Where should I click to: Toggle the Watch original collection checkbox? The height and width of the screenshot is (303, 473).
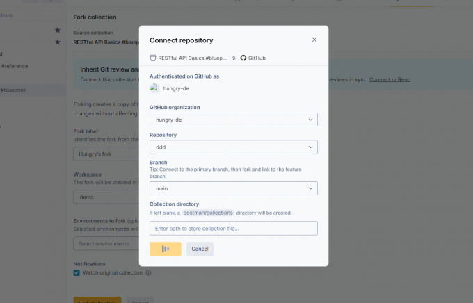point(77,273)
